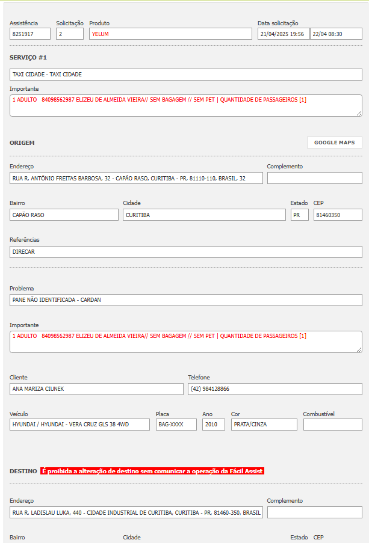Click the Google Maps button
This screenshot has height=543, width=369.
pyautogui.click(x=334, y=143)
